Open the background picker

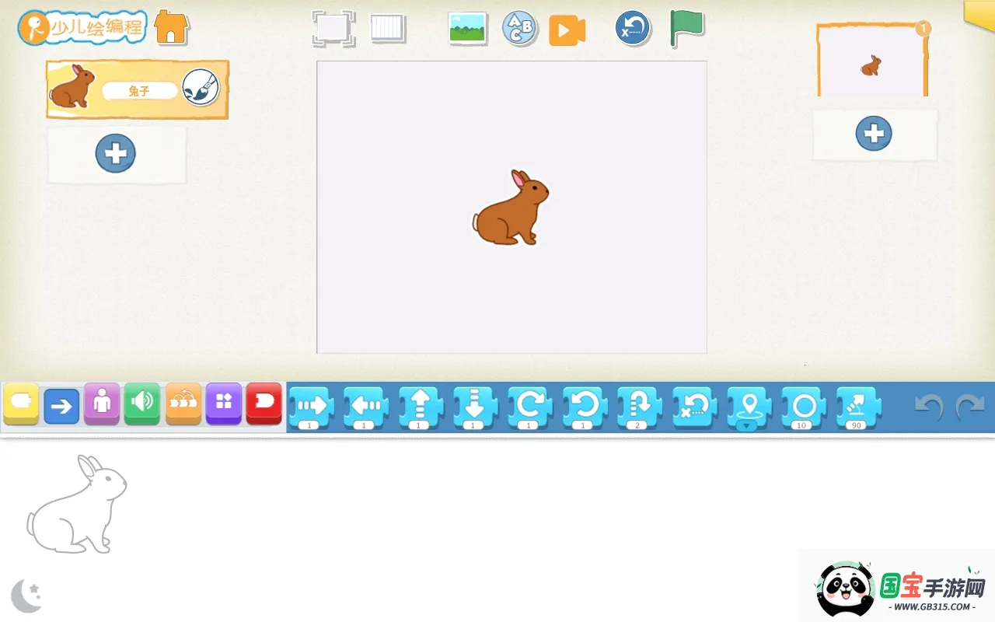pyautogui.click(x=467, y=28)
